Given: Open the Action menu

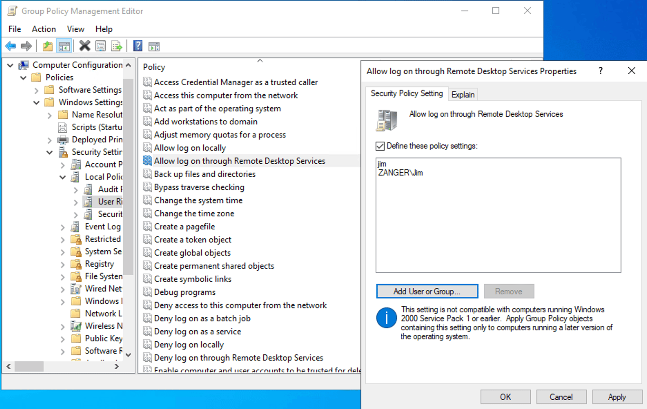Looking at the screenshot, I should point(44,29).
